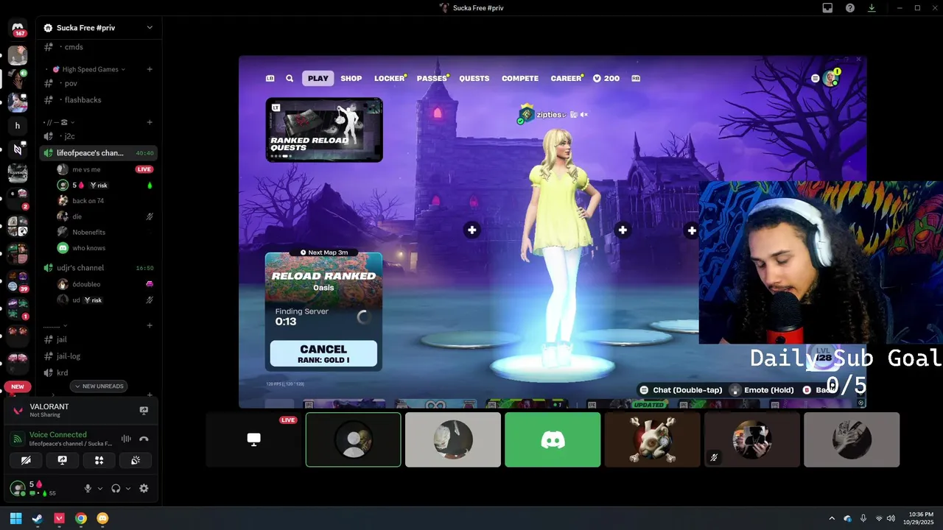Deafen with the headphones button
Viewport: 943px width, 530px height.
click(x=116, y=488)
